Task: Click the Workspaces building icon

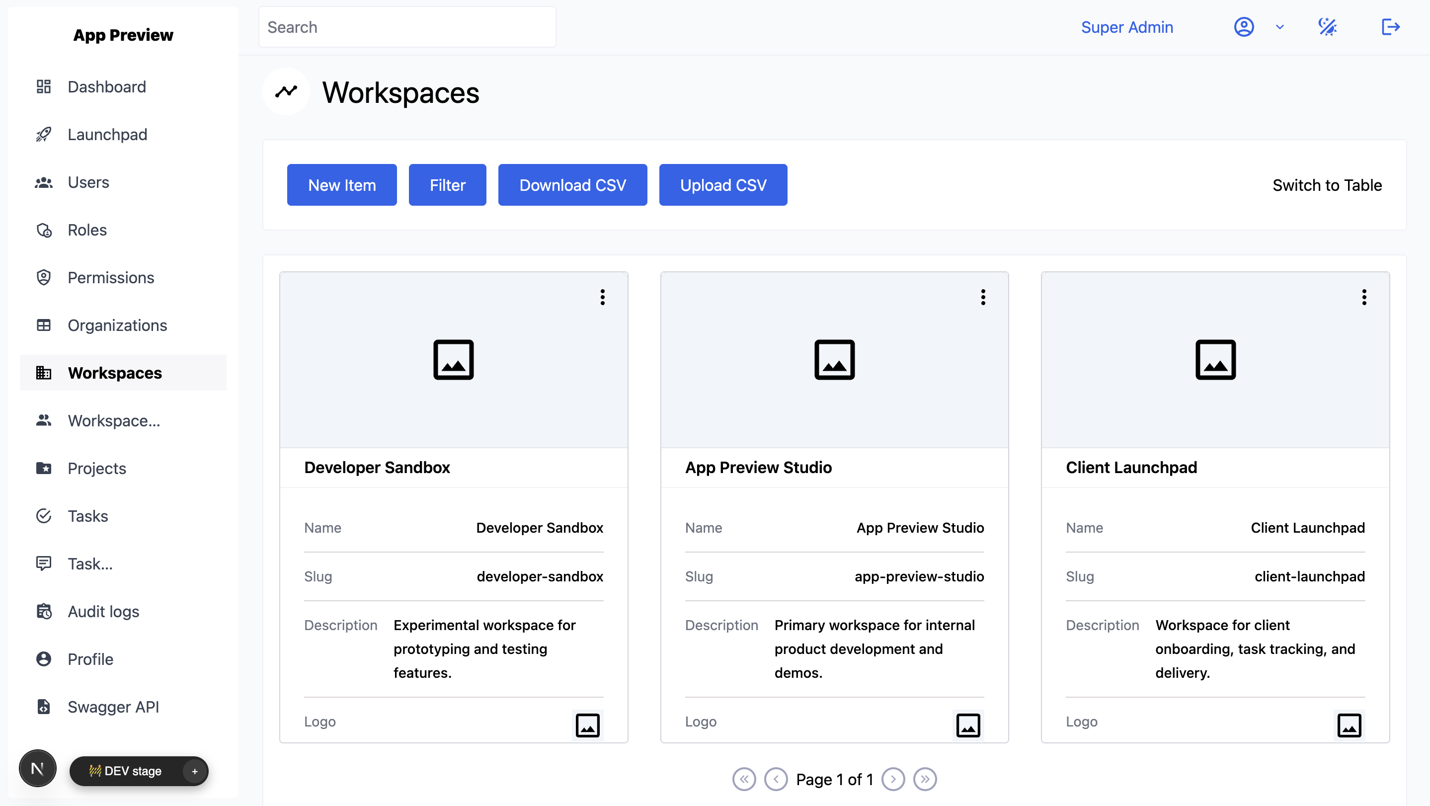Action: [43, 373]
